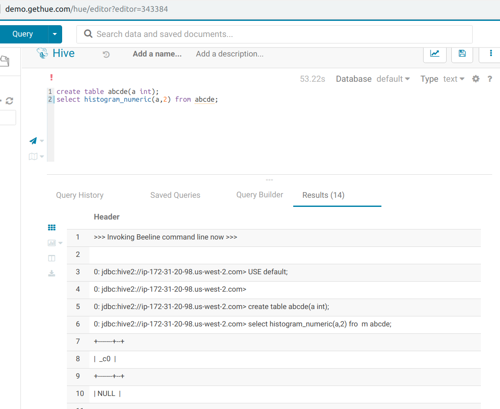Click Add a description... field
Screen dimensions: 500x409
point(230,54)
